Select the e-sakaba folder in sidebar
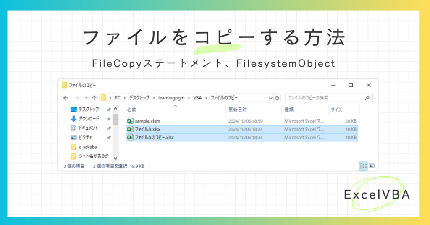The image size is (430, 225). point(88,147)
